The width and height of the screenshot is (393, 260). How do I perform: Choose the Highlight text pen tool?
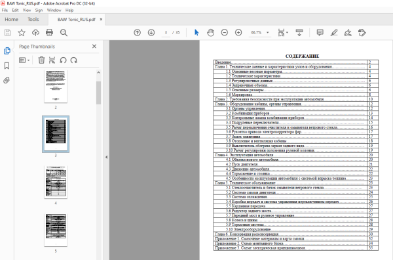[x=334, y=32]
